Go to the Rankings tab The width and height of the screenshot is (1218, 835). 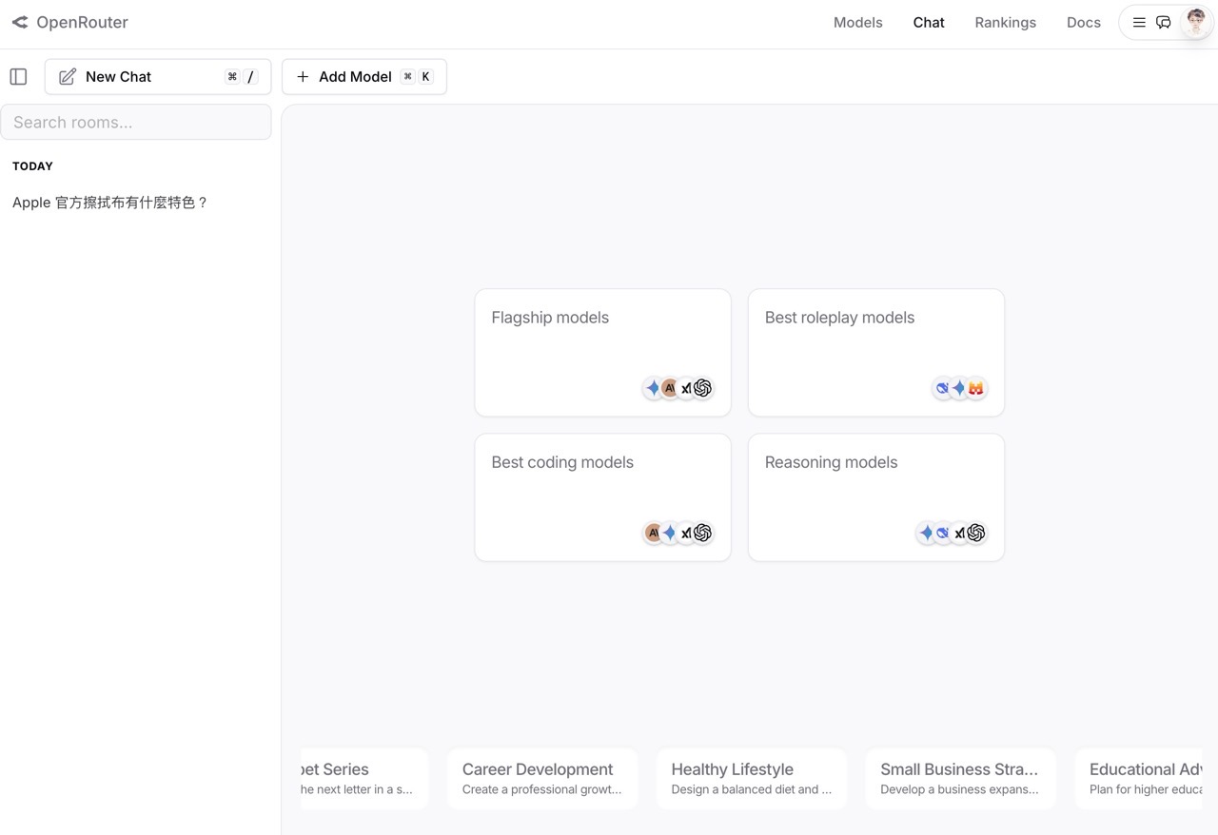point(1005,23)
